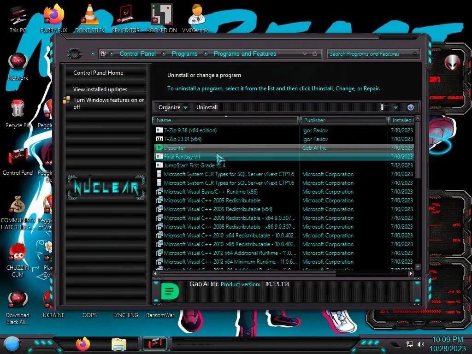The width and height of the screenshot is (472, 354).
Task: Click the Publisher column header
Action: [343, 120]
